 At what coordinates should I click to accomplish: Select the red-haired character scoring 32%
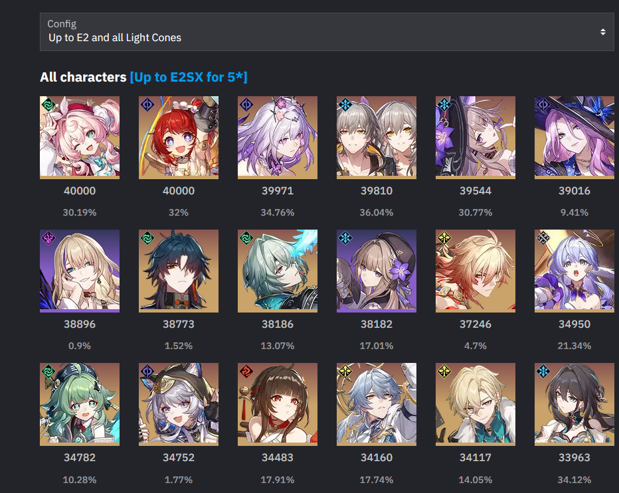179,137
